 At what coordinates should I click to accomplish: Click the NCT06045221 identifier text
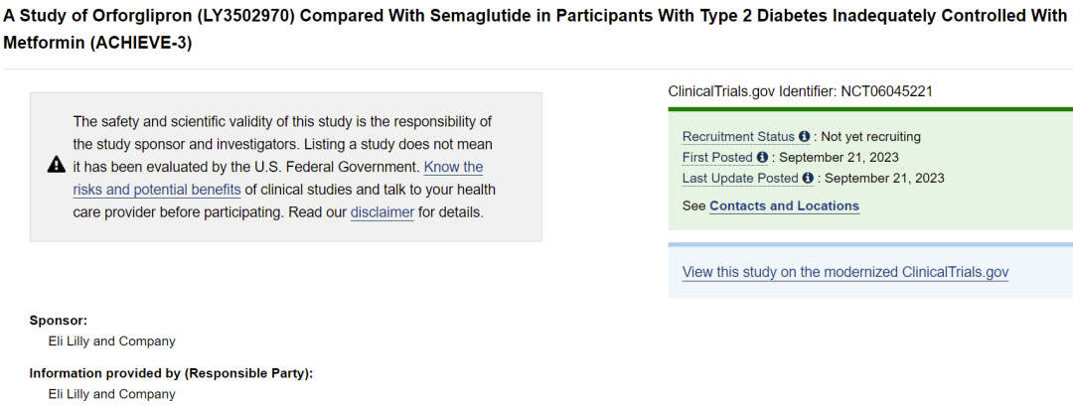pyautogui.click(x=887, y=91)
